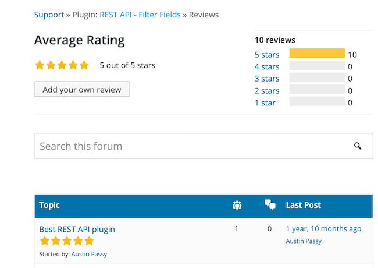Screen dimensions: 378x268
Task: Click the Topic column header
Action: click(49, 205)
